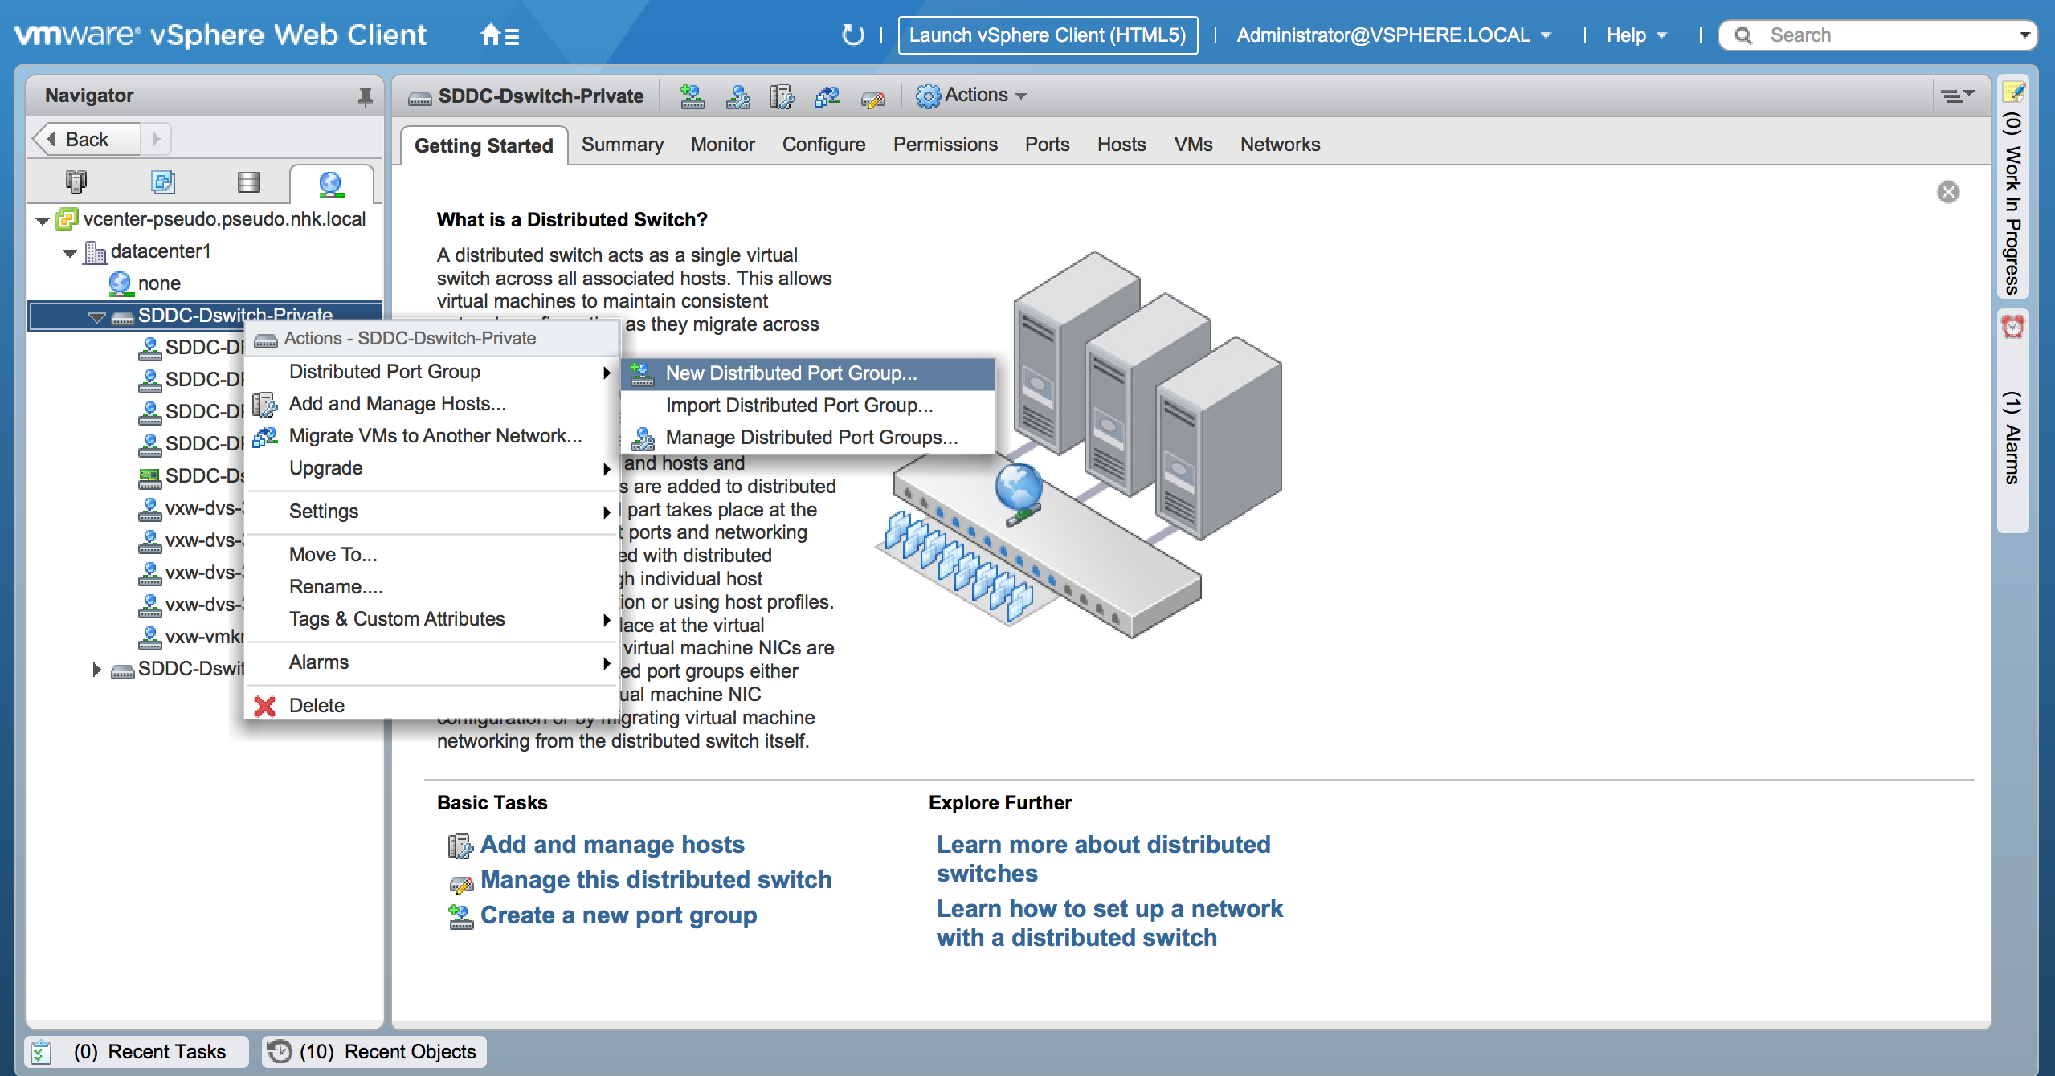This screenshot has height=1076, width=2055.
Task: Click New Distributed Port Group toolbar icon
Action: (692, 96)
